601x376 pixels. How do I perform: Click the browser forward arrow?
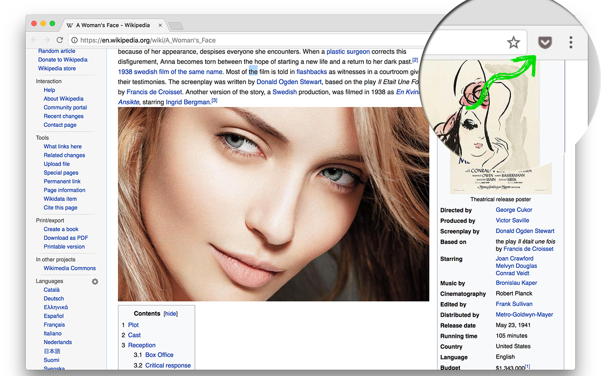(46, 40)
